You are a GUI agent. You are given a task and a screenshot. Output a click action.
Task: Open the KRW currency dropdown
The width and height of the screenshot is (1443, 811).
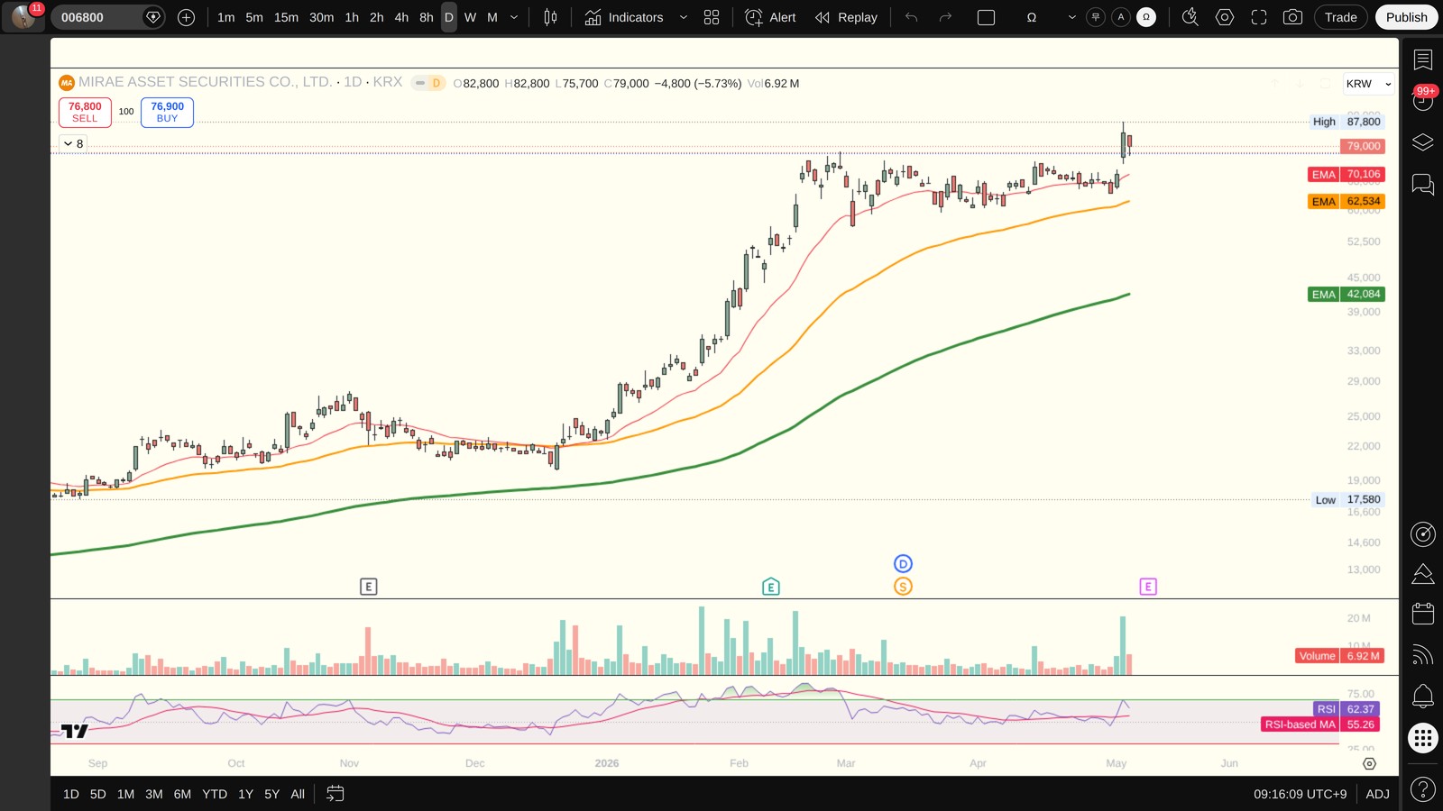point(1368,84)
